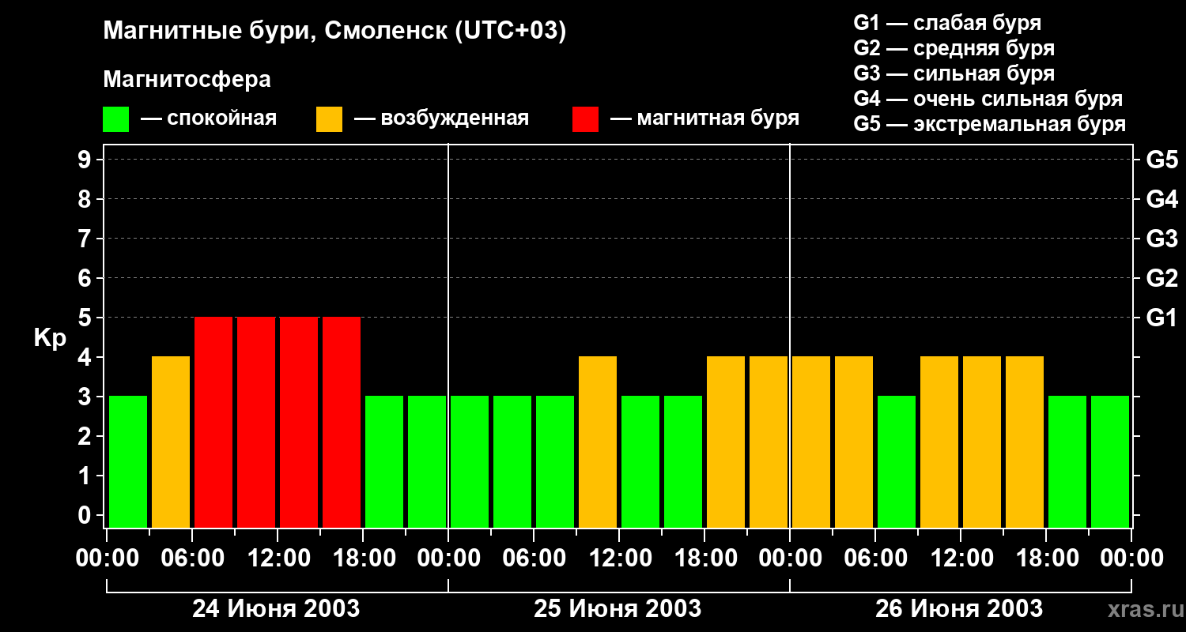This screenshot has width=1186, height=632.
Task: Click the '06:00' time label under 26 June
Action: click(x=874, y=559)
